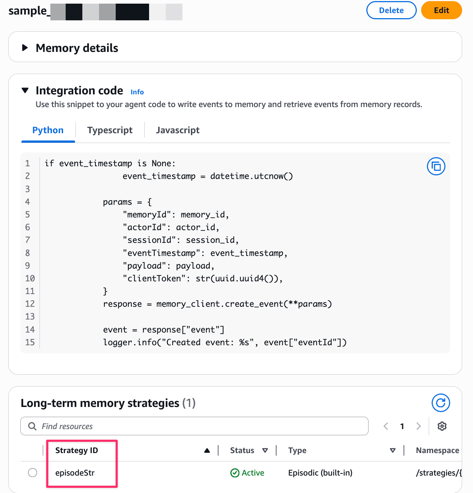Open the Status column sort arrow
473x493 pixels.
coord(265,451)
